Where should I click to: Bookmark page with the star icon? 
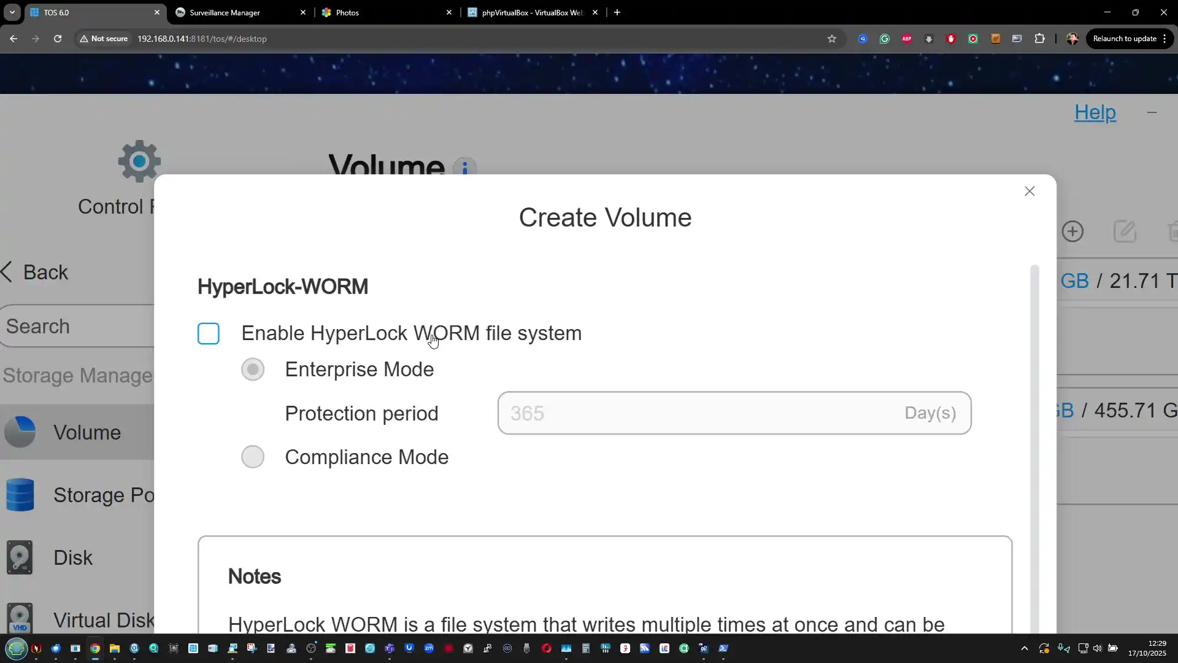(x=832, y=39)
